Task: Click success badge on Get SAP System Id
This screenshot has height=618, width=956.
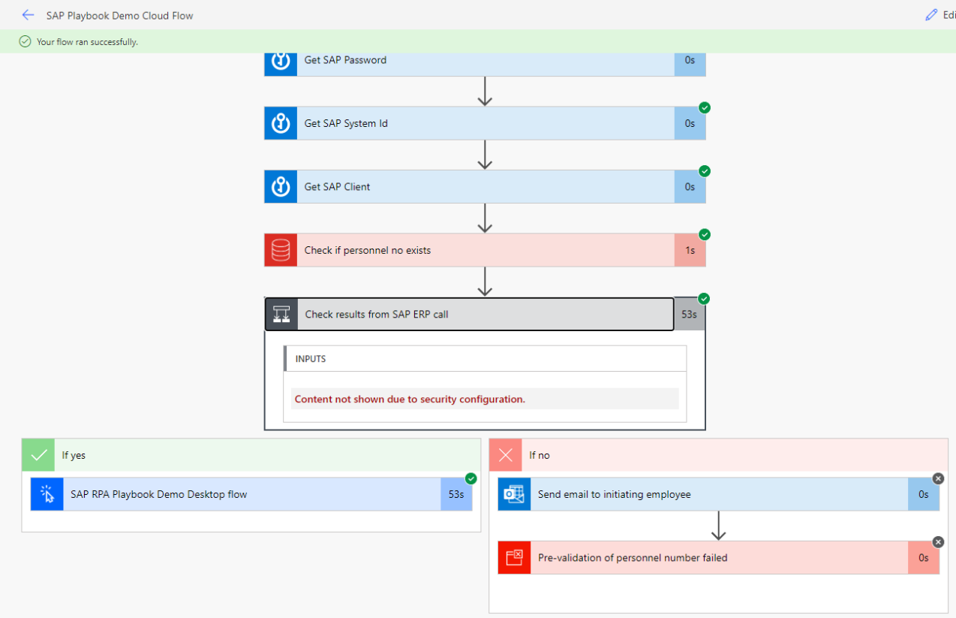Action: click(x=705, y=107)
